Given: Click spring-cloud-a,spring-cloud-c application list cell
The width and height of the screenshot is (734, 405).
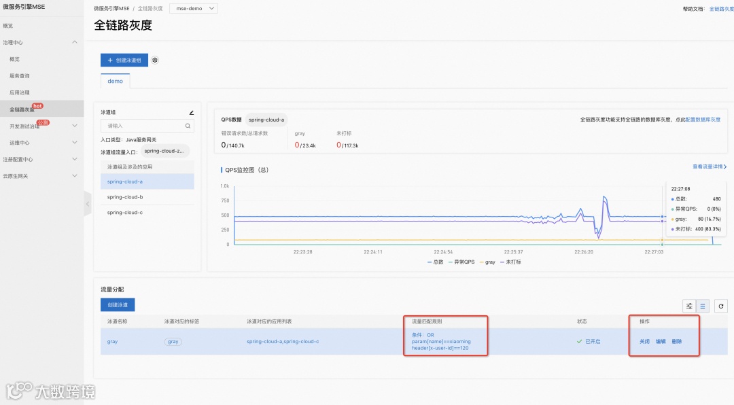Looking at the screenshot, I should 283,341.
